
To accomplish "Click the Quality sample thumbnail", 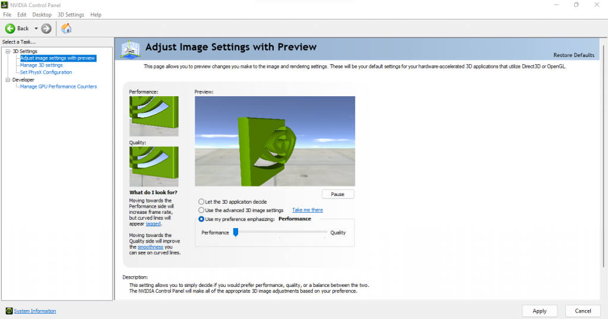I will coord(154,166).
